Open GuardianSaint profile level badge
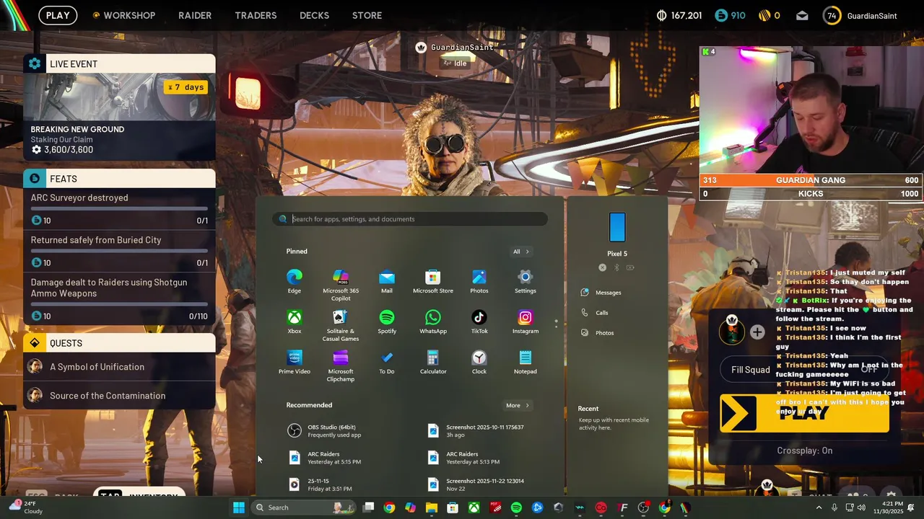Image resolution: width=924 pixels, height=519 pixels. [x=832, y=15]
